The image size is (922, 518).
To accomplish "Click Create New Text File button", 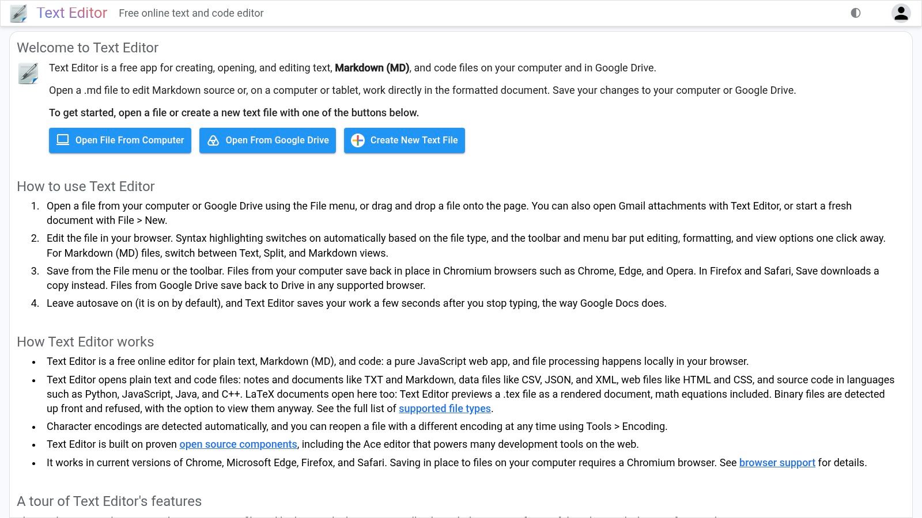I will coord(405,140).
